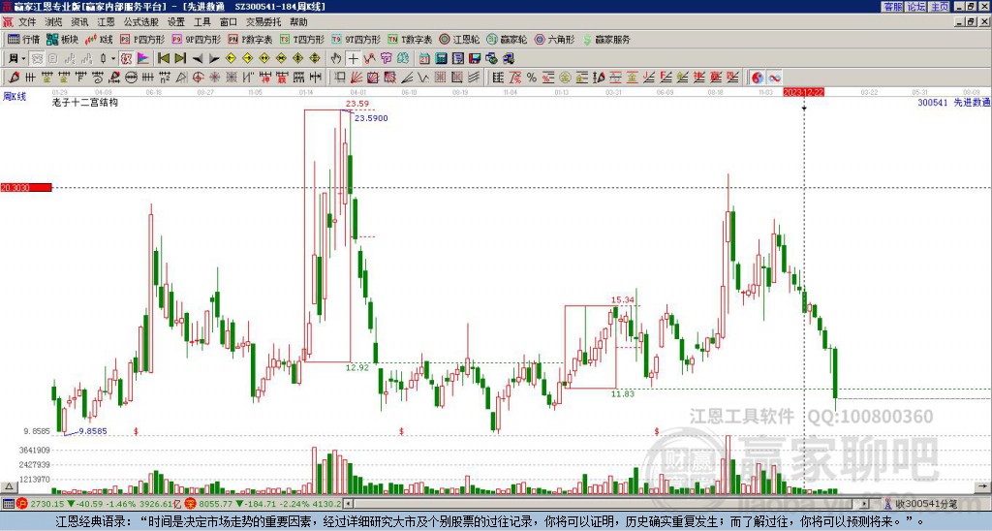Click the red 20.3030 price marker
This screenshot has width=992, height=531.
coord(25,188)
